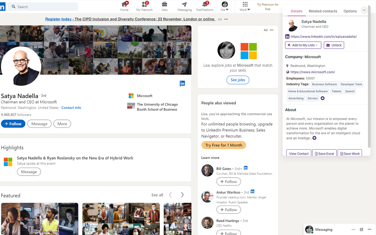Select the LinkedIn logo in the top-left corner
Screen dimensions: 376x235
(x=3, y=6)
